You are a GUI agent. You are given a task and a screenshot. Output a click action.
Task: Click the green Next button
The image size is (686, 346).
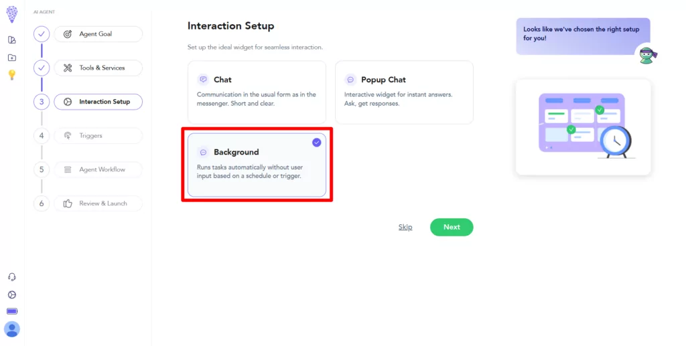pos(452,227)
